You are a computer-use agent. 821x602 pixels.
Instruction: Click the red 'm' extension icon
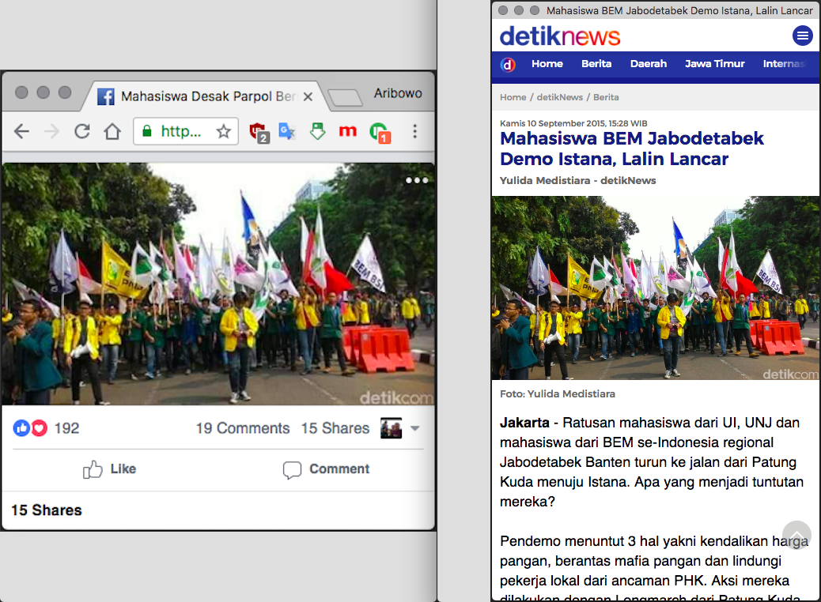click(347, 132)
